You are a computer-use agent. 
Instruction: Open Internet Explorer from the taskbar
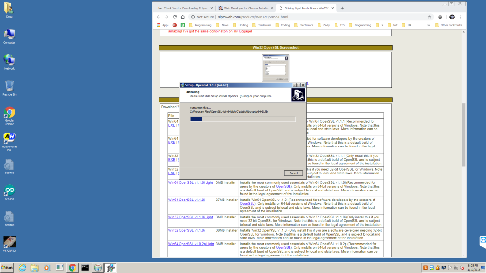22,268
